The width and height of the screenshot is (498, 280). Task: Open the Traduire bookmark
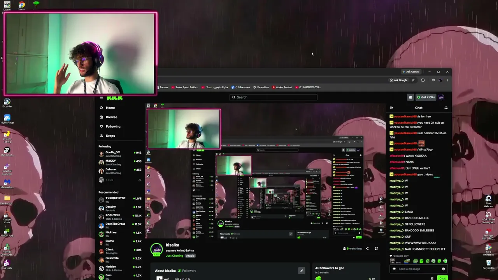pos(163,87)
